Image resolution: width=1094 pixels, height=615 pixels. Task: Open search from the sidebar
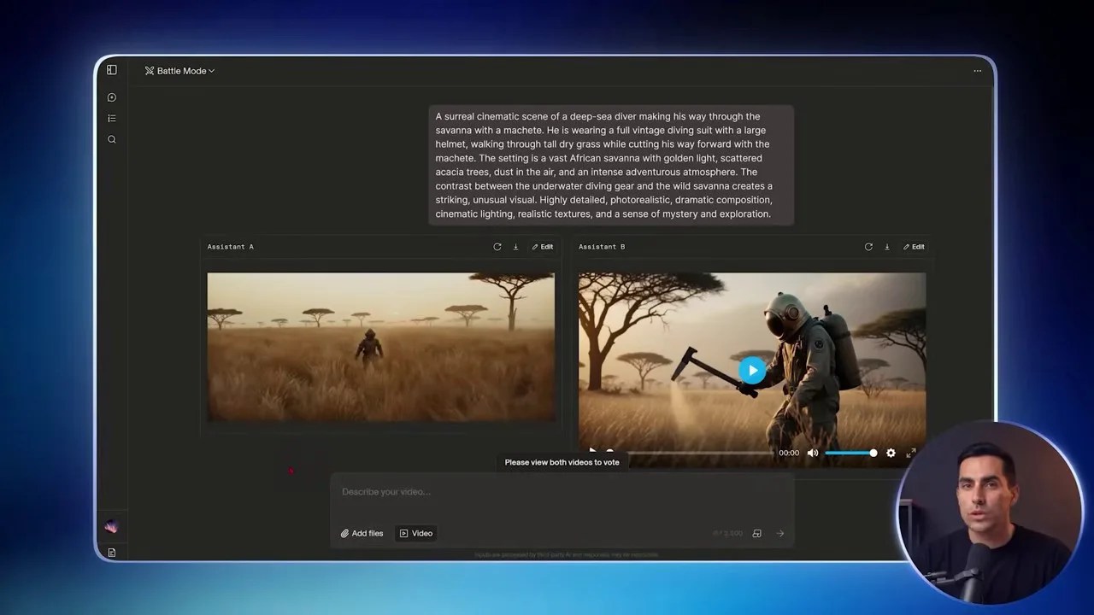pos(112,139)
